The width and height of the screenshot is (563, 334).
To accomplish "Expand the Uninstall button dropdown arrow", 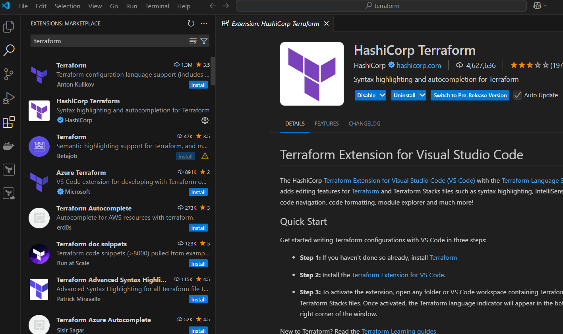I will (x=422, y=95).
